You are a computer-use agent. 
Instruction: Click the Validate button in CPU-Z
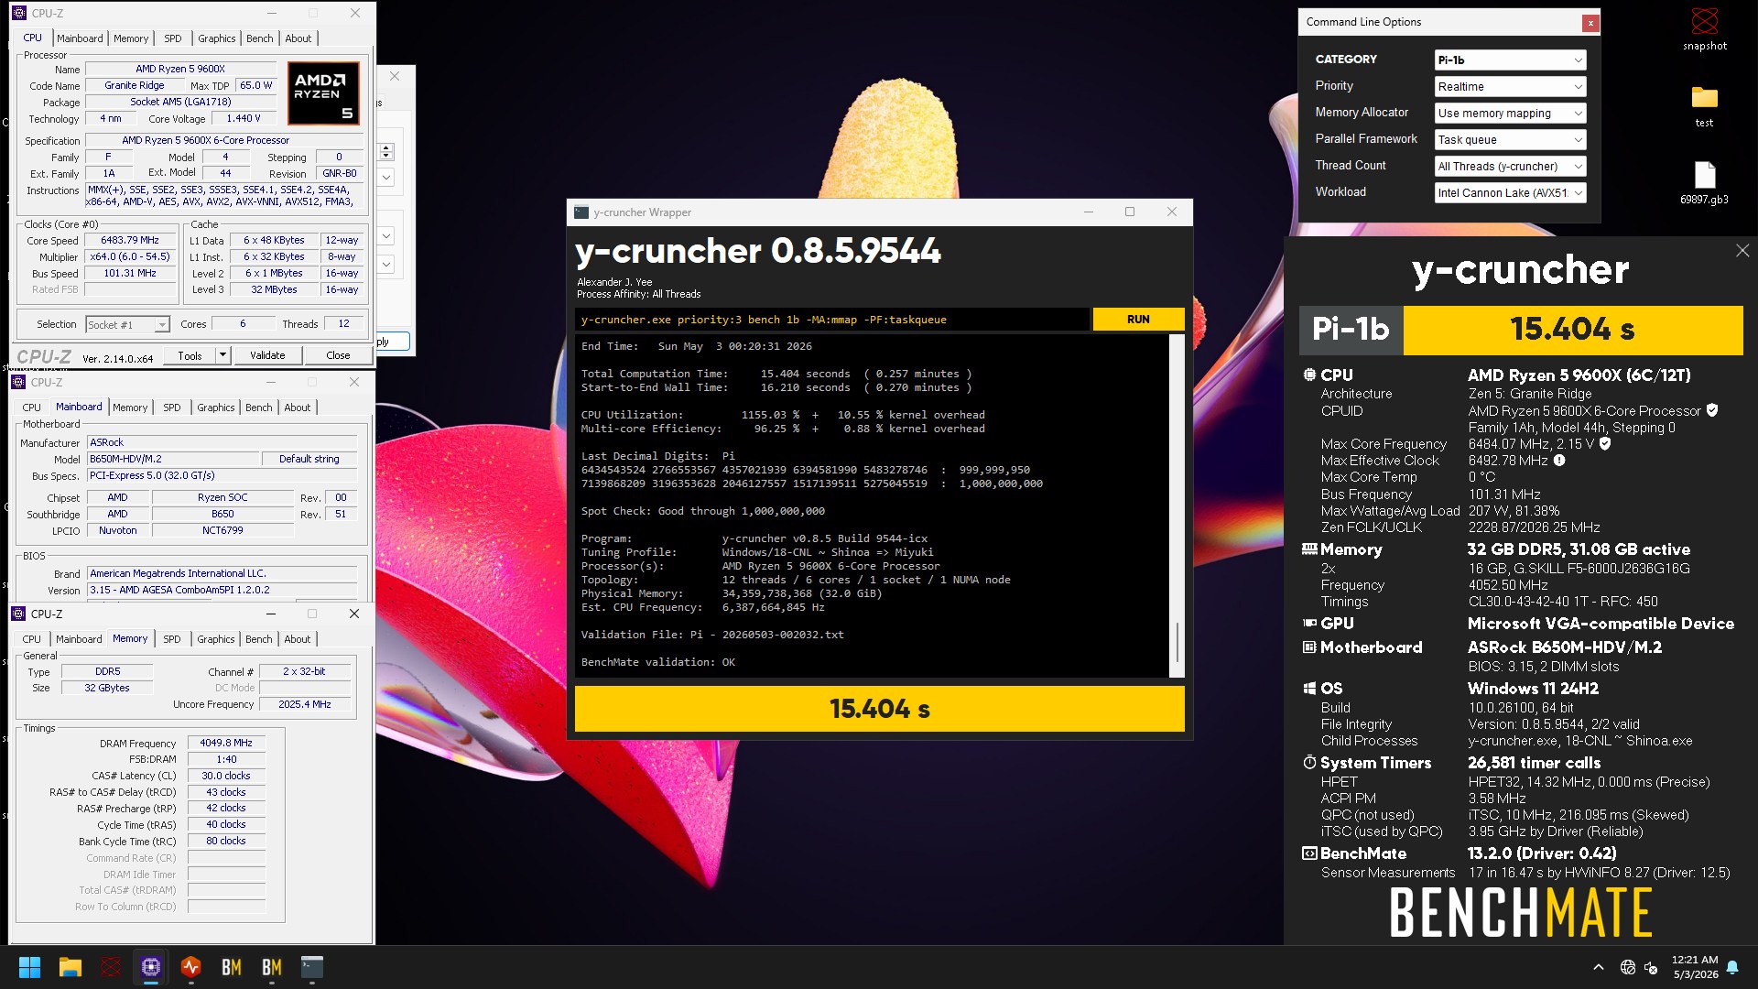(x=267, y=355)
